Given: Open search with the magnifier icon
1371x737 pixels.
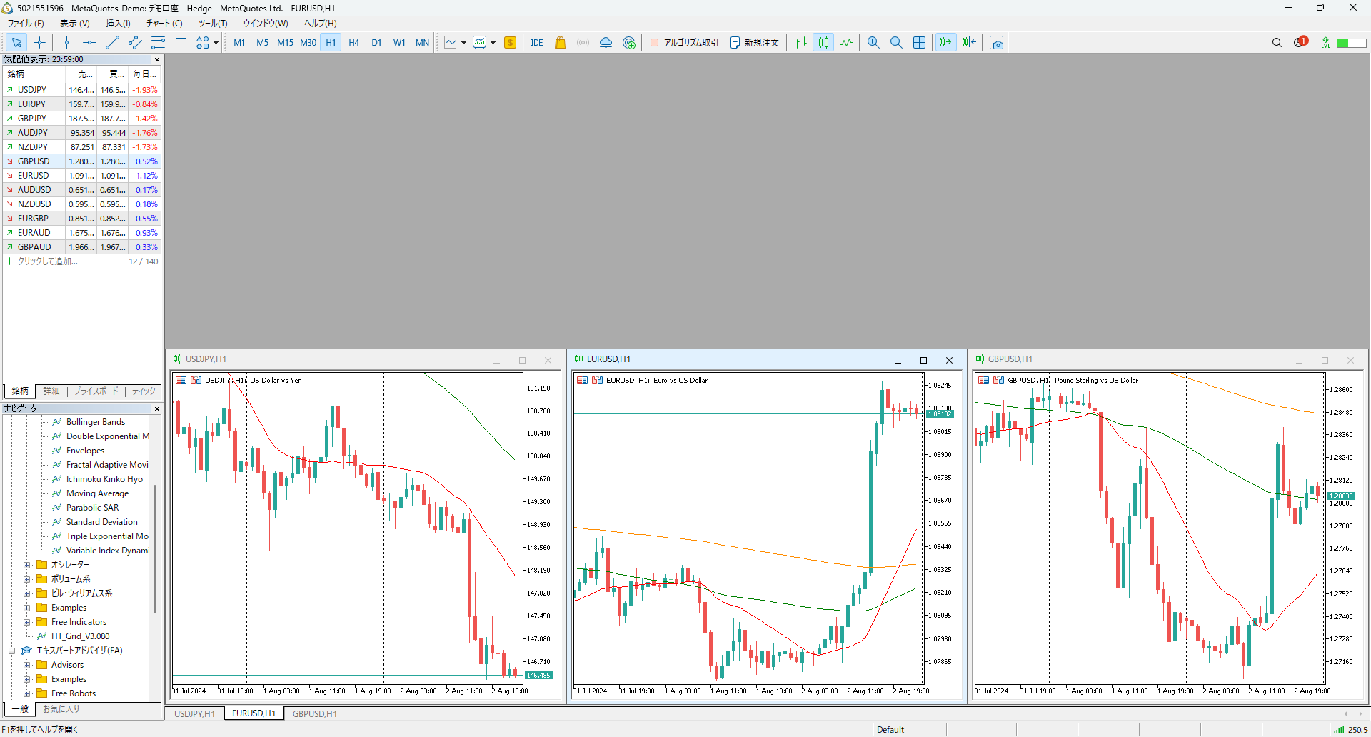Looking at the screenshot, I should 1277,43.
